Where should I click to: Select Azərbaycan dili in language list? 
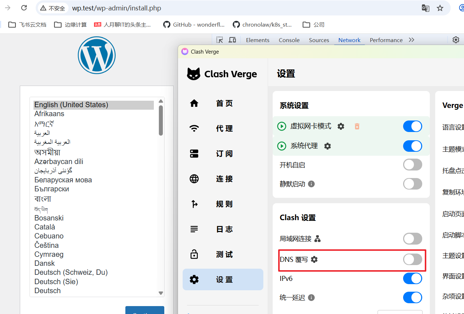[x=94, y=161]
